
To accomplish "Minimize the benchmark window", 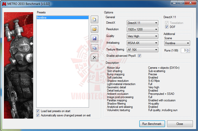I will (174, 3).
